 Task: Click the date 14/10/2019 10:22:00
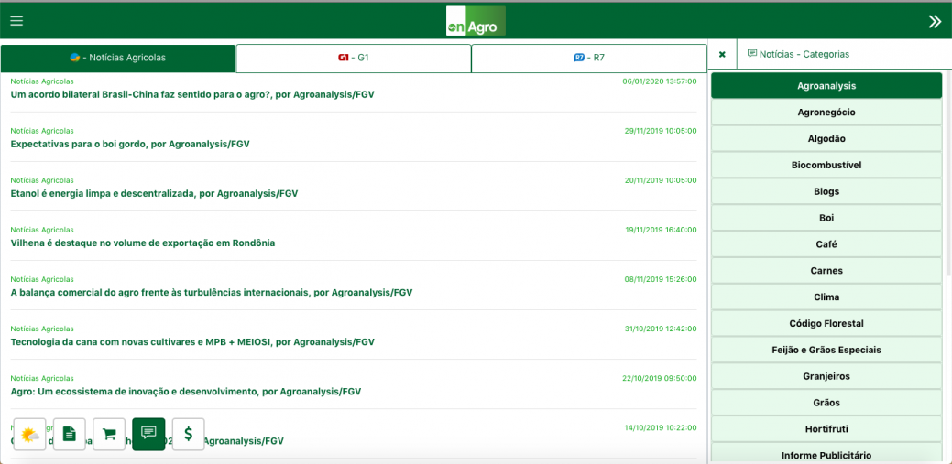coord(661,427)
